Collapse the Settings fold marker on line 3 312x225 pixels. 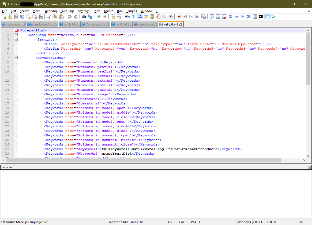tap(16, 39)
